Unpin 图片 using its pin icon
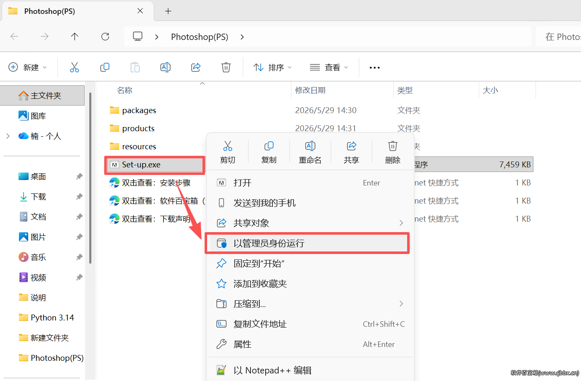581x381 pixels. 79,237
